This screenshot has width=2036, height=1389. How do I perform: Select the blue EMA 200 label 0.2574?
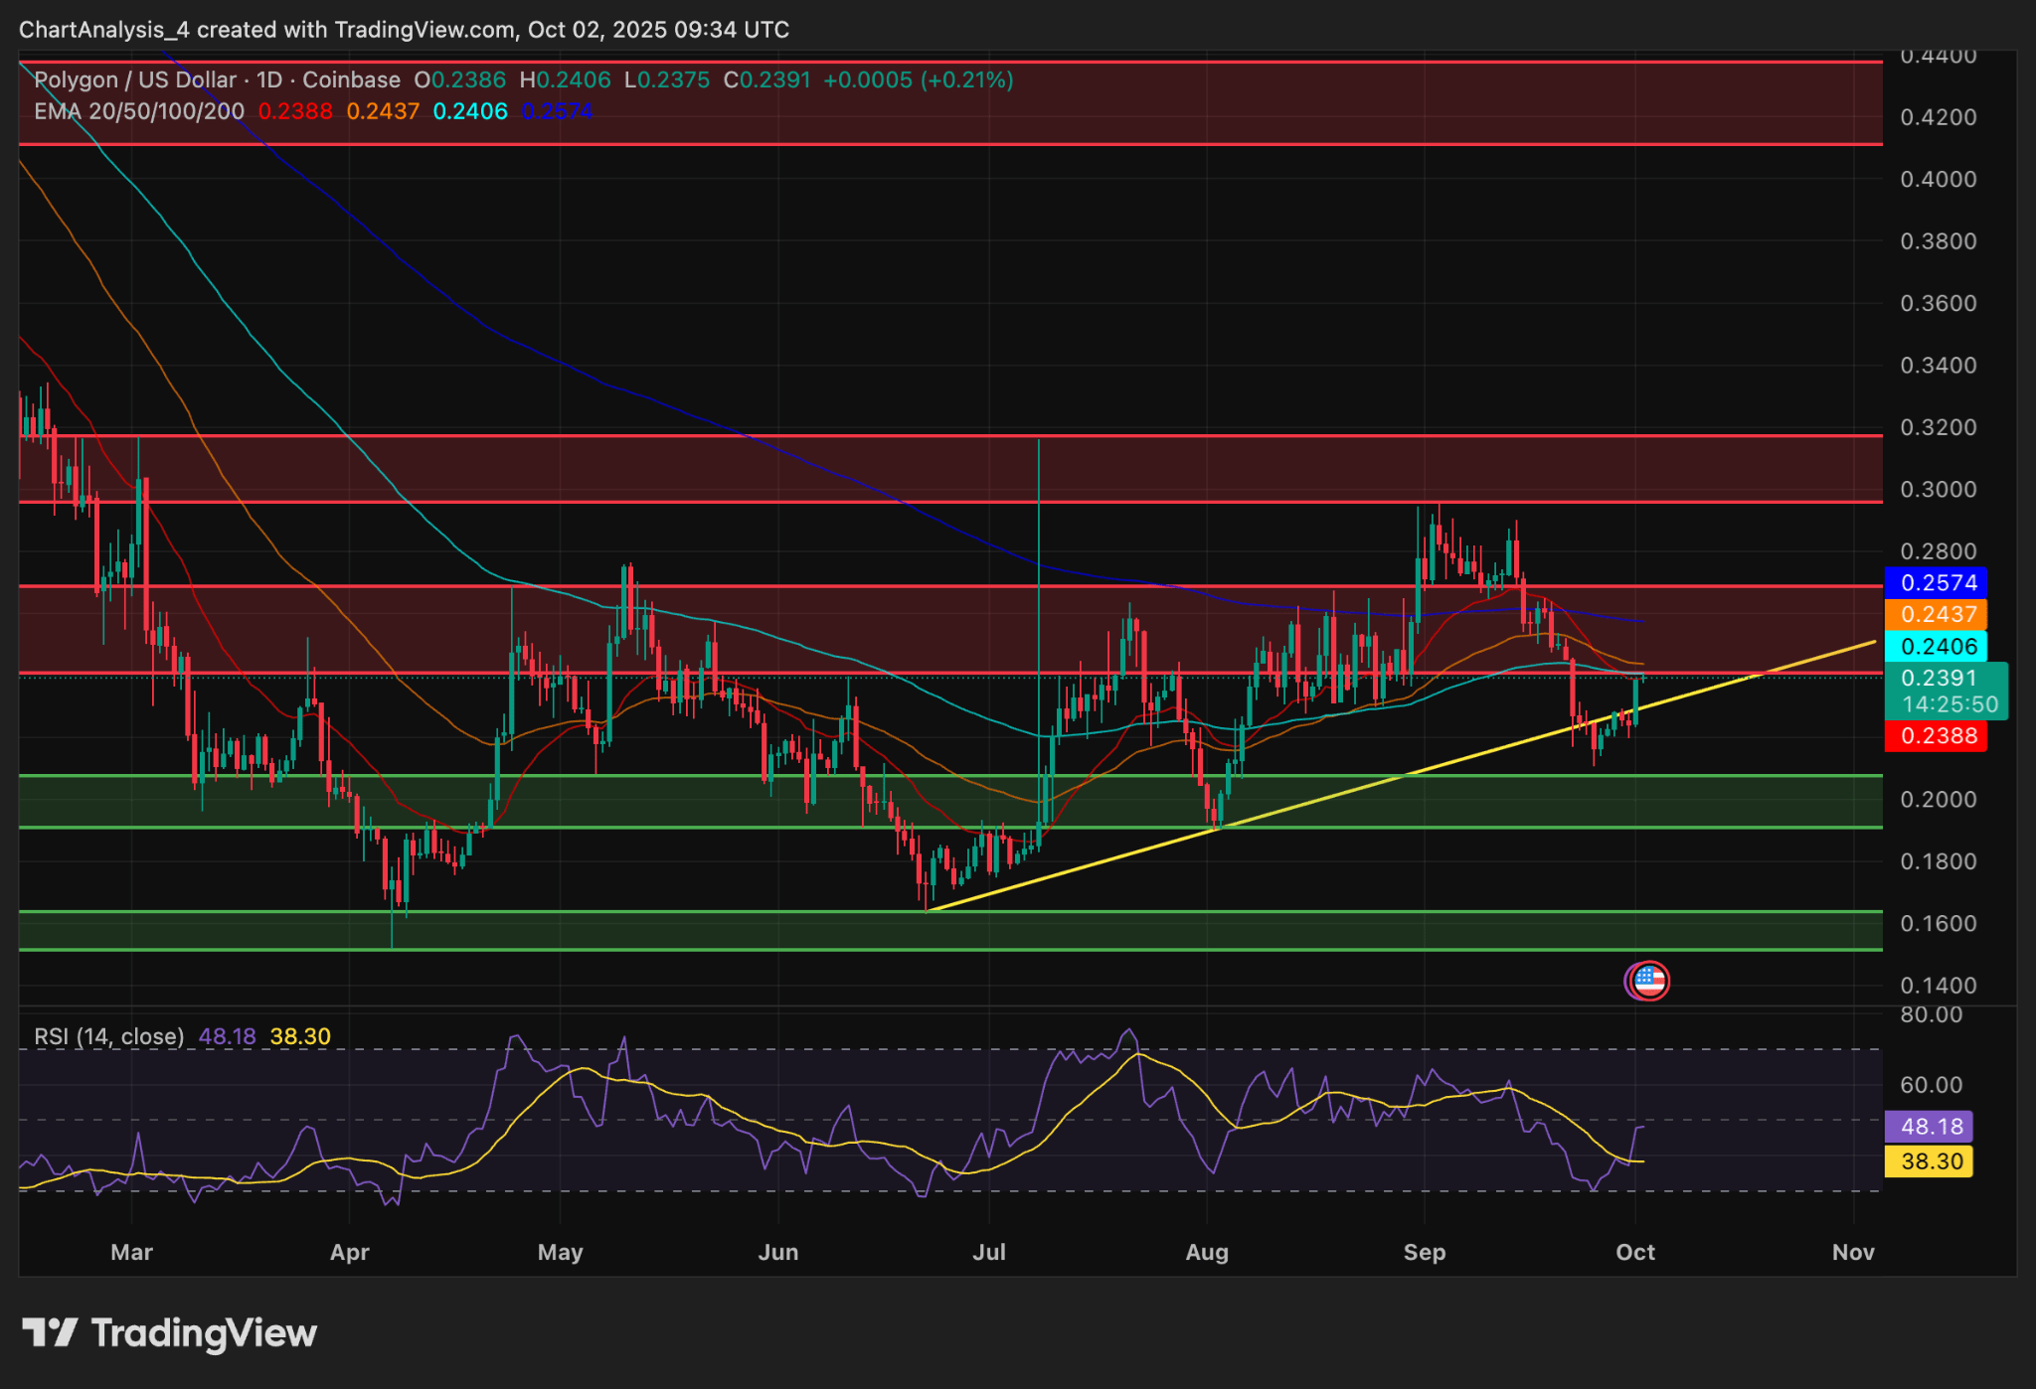pos(1935,581)
